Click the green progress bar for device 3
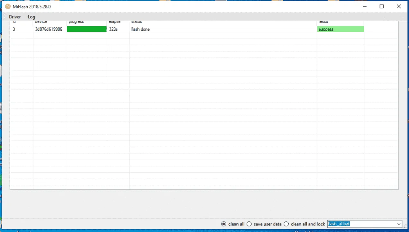The height and width of the screenshot is (232, 409). [x=87, y=29]
